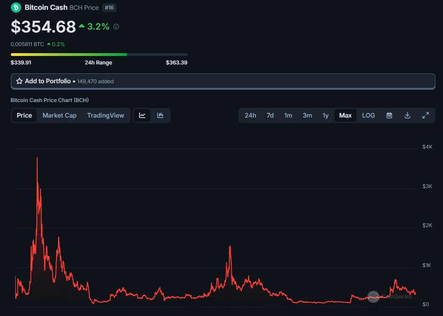Image resolution: width=443 pixels, height=316 pixels.
Task: Click the $4K axis label
Action: coord(427,147)
